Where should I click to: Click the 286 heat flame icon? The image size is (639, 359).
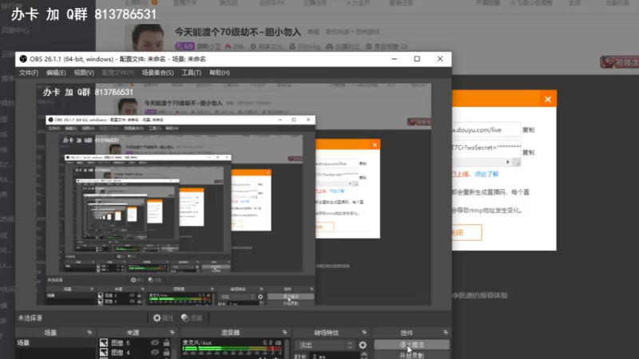coord(228,46)
